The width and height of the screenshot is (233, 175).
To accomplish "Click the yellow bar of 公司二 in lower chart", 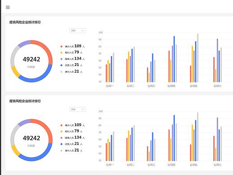I will pos(129,146).
